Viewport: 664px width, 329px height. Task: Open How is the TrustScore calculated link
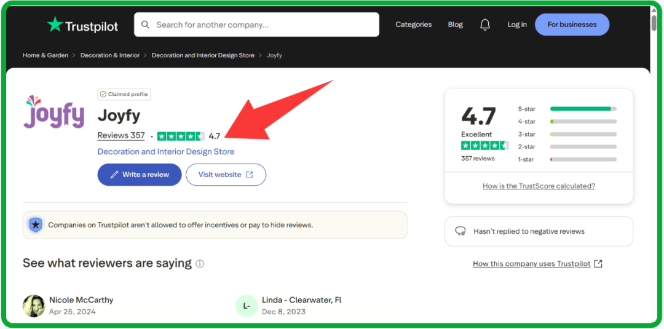coord(539,186)
